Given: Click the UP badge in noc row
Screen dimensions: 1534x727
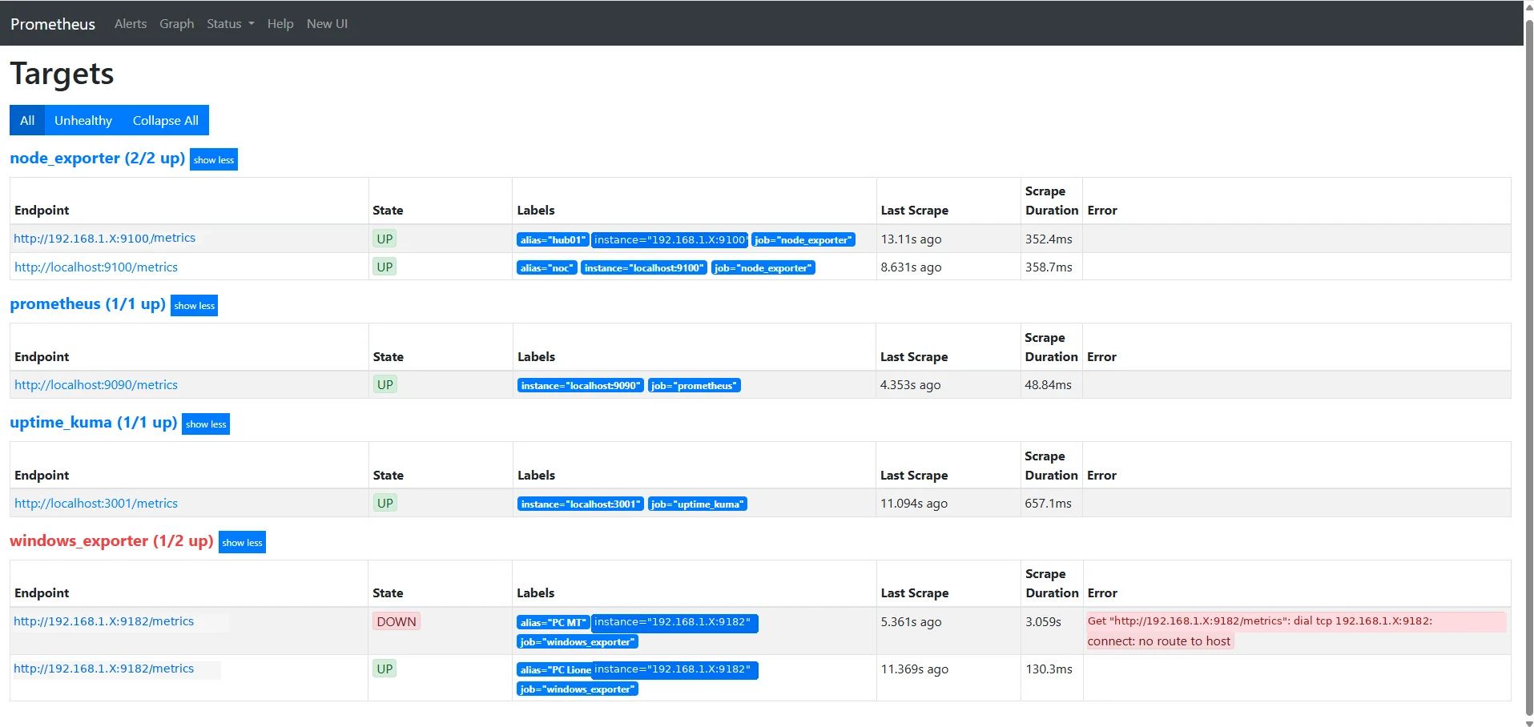Looking at the screenshot, I should click(385, 267).
